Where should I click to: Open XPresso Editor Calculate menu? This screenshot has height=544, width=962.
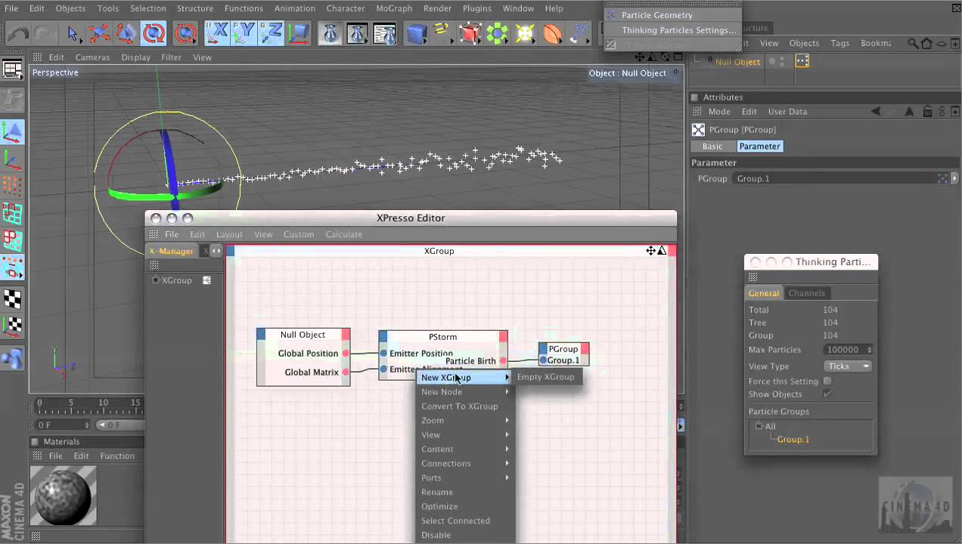343,234
